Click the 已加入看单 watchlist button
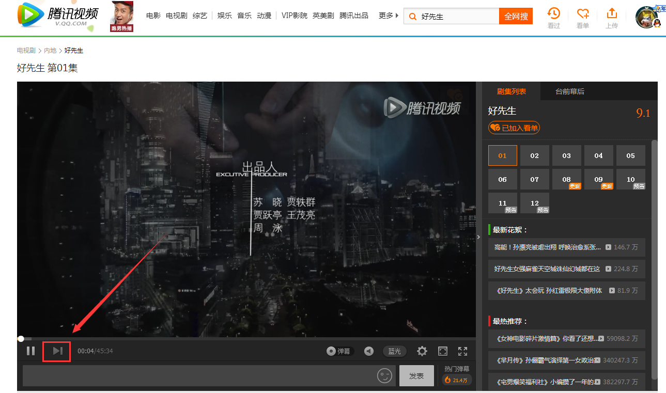This screenshot has height=393, width=666. [514, 128]
